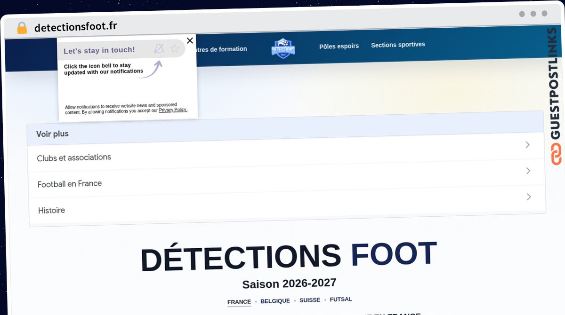565x315 pixels.
Task: Click the "Clubs et associations" text
Action: click(x=74, y=157)
